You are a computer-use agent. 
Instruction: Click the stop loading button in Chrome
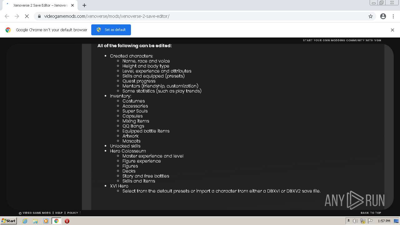[27, 16]
